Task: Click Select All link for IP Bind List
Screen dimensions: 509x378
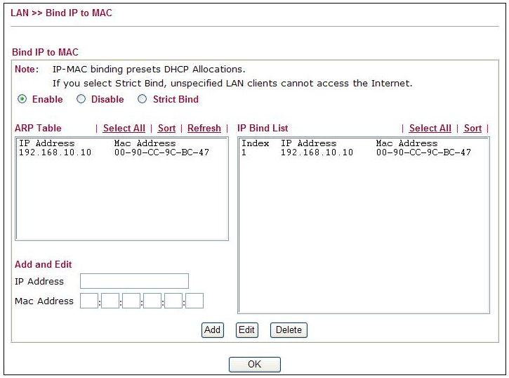Action: point(430,129)
